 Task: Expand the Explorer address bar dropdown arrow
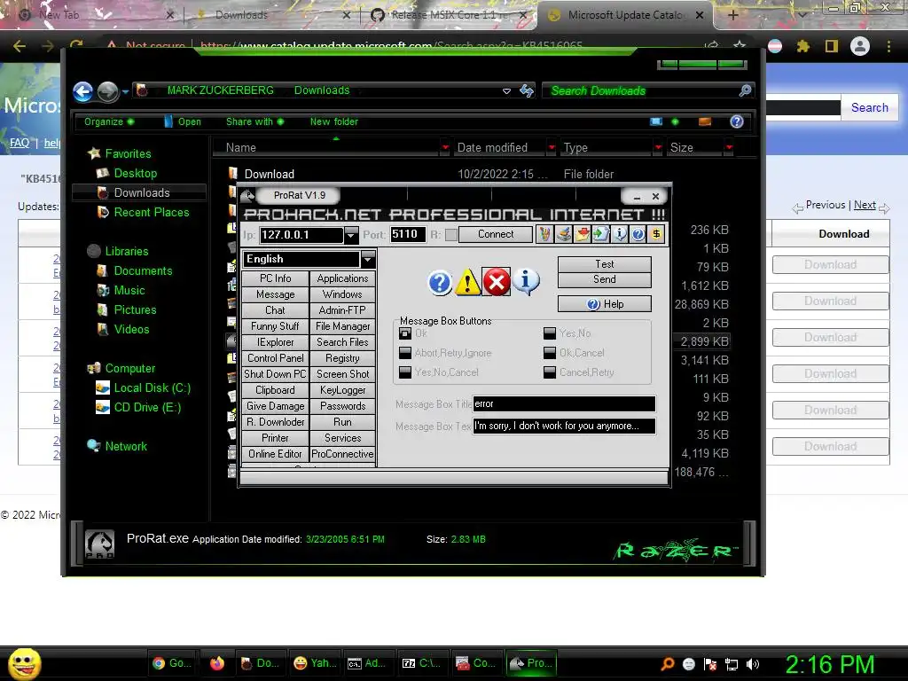[506, 91]
